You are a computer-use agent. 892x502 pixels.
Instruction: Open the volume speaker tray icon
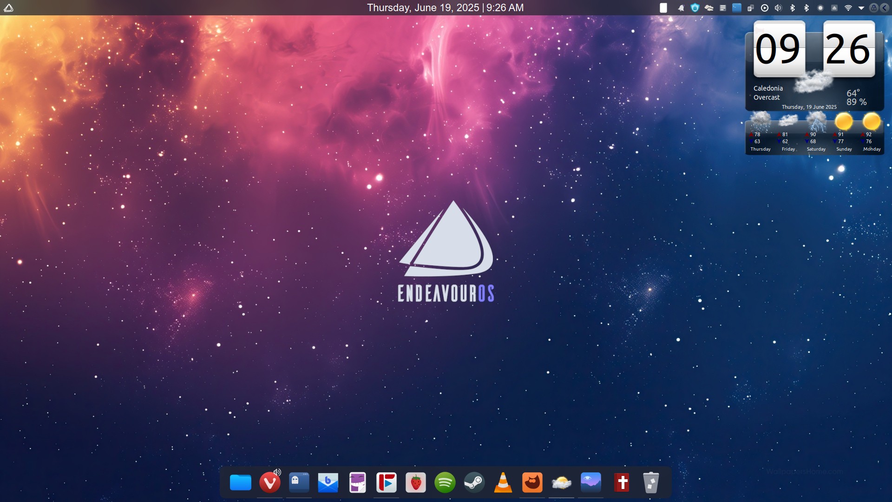pos(778,8)
